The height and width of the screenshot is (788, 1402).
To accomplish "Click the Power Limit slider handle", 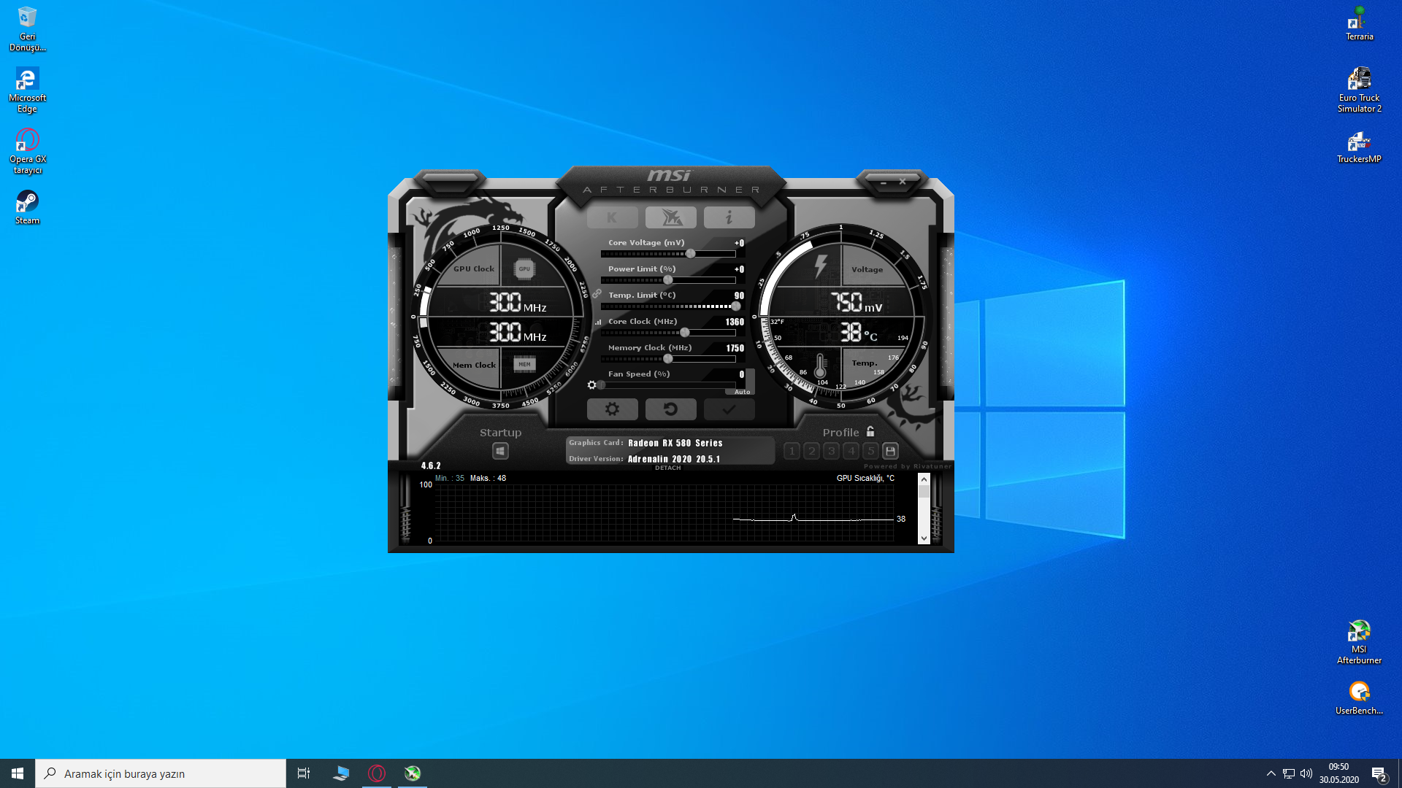I will [668, 280].
